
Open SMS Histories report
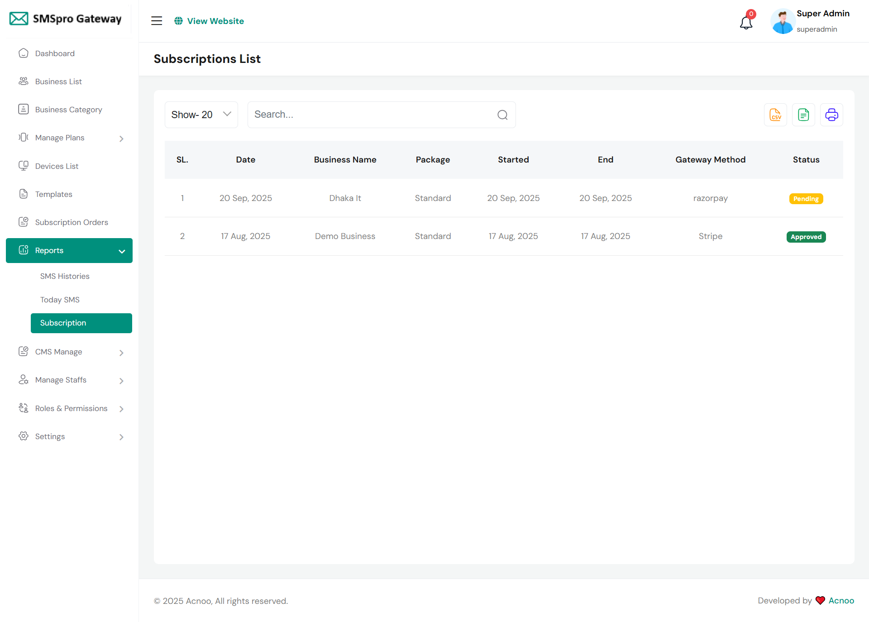(x=65, y=276)
